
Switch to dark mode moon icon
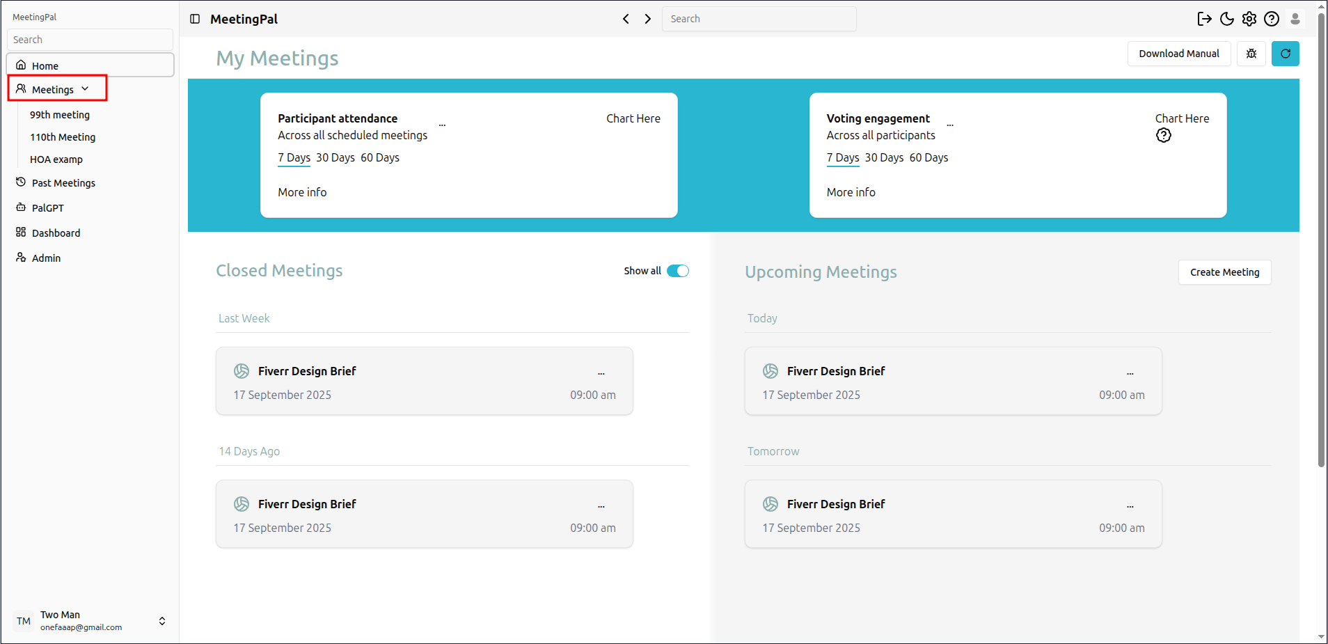coord(1227,19)
